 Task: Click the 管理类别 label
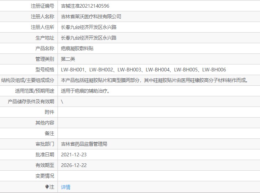[45, 59]
